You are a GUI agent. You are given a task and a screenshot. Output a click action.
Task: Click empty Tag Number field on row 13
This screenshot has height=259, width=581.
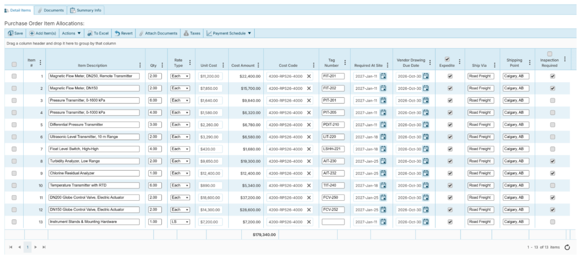point(333,222)
